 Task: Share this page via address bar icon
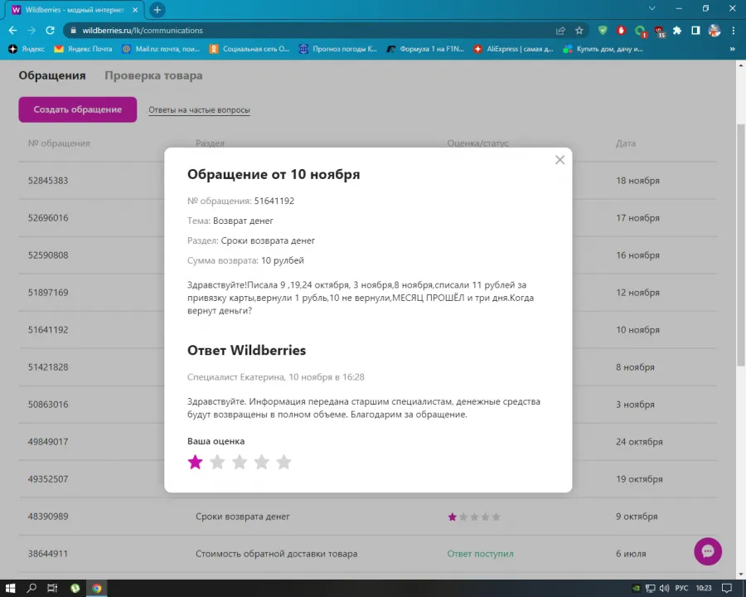click(560, 31)
